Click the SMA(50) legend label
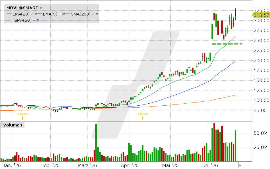 click(x=23, y=20)
